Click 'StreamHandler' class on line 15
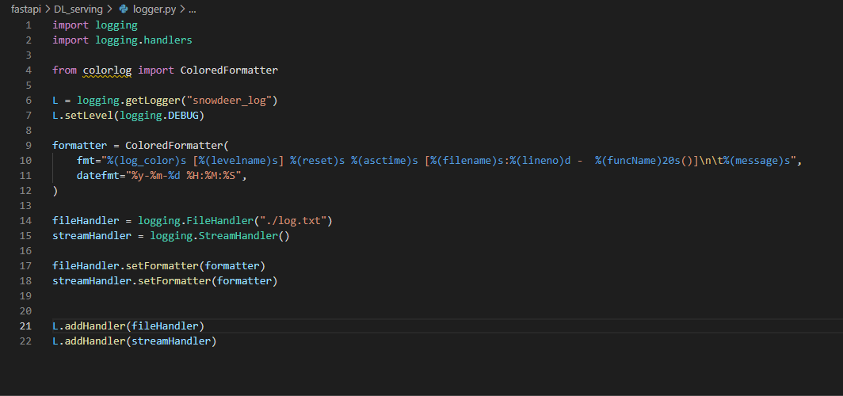The image size is (843, 396). coord(238,235)
